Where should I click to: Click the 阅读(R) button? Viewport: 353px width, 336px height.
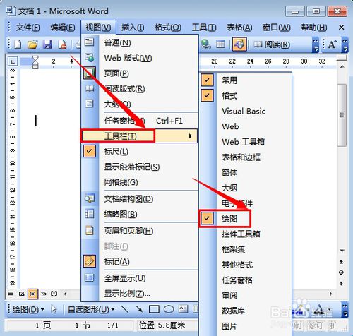[x=272, y=44]
